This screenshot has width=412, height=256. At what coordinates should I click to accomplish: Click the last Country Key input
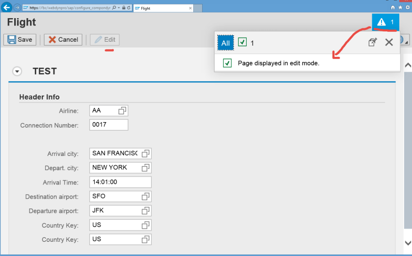tap(120, 239)
